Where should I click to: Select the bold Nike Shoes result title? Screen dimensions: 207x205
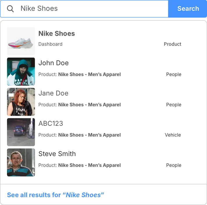(x=57, y=33)
